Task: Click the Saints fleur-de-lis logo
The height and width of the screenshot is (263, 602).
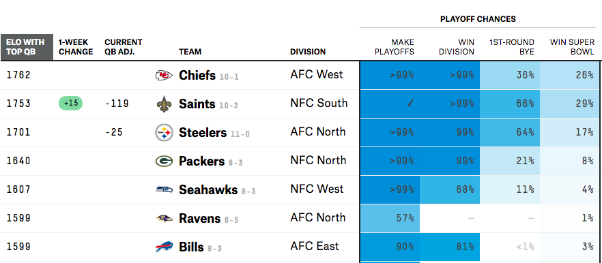Action: (162, 104)
